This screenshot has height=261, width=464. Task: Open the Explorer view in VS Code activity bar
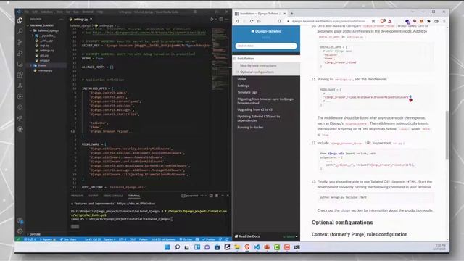click(20, 20)
